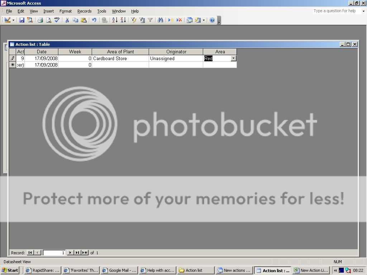Open the Records menu
The image size is (367, 275).
point(84,11)
